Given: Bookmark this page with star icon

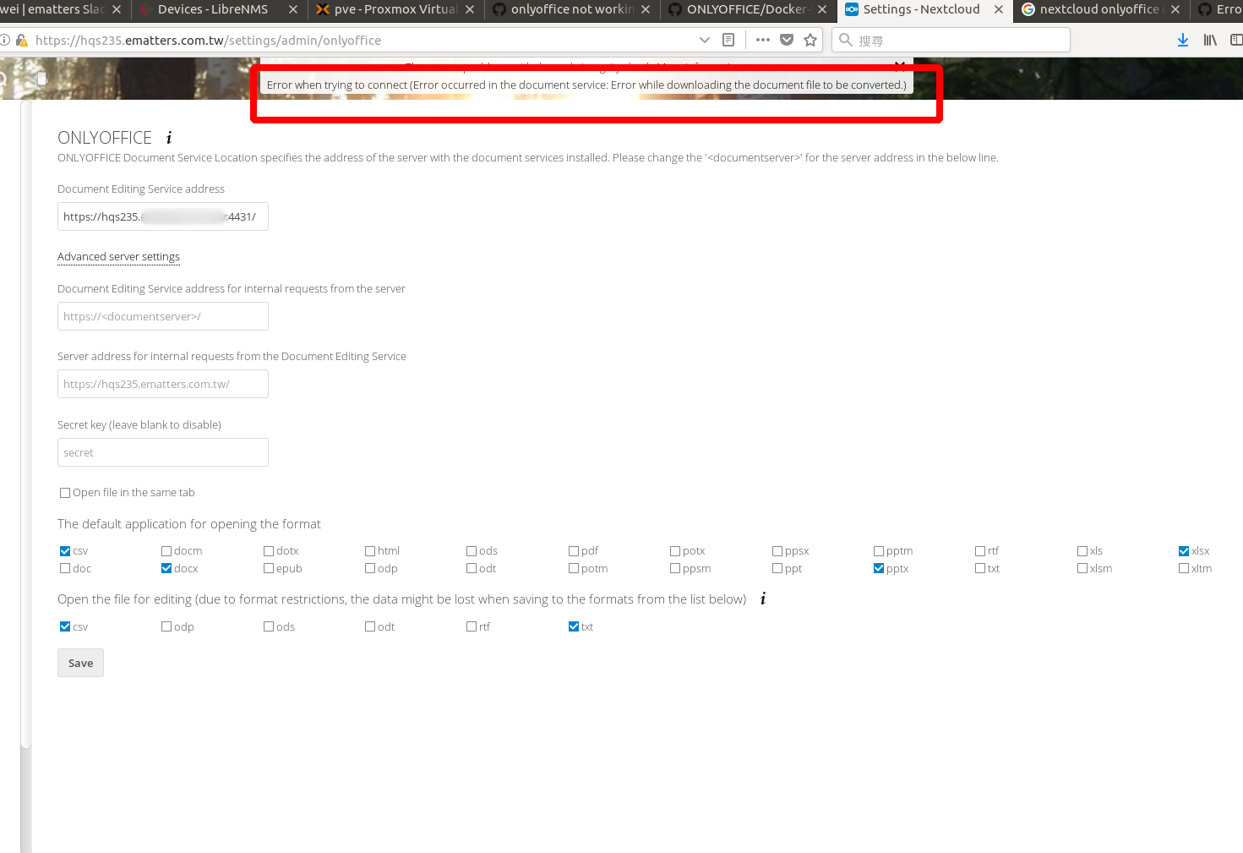Looking at the screenshot, I should pyautogui.click(x=810, y=40).
